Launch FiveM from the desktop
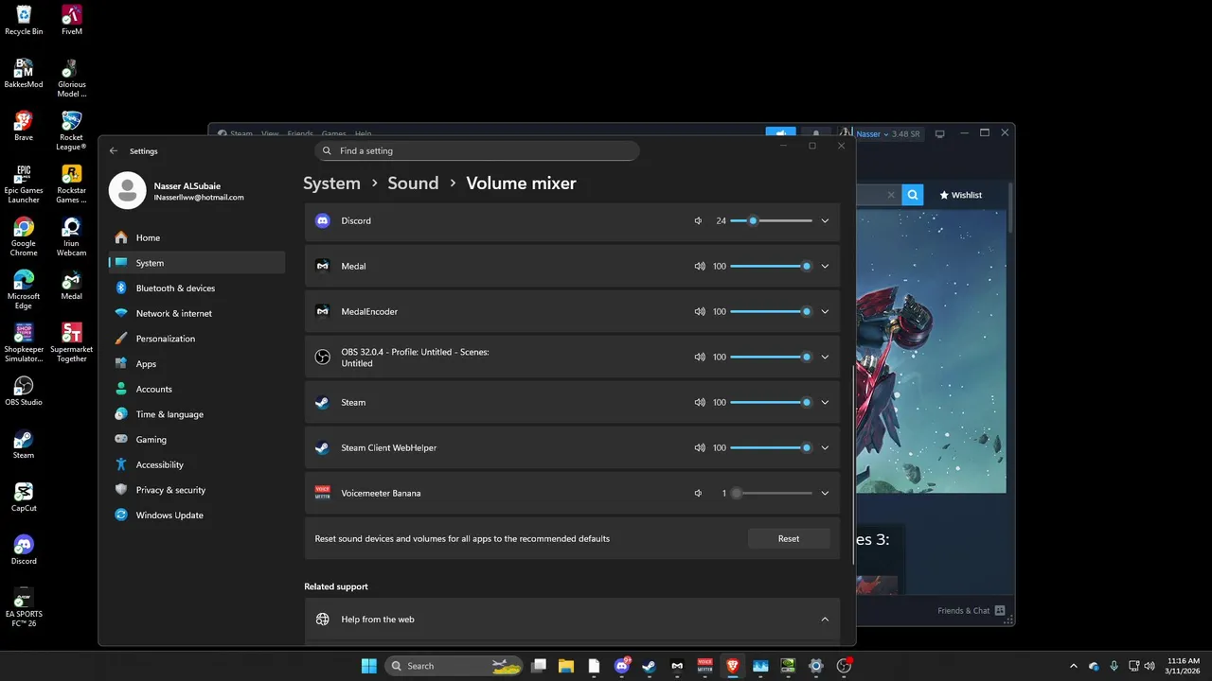1212x681 pixels. click(71, 20)
